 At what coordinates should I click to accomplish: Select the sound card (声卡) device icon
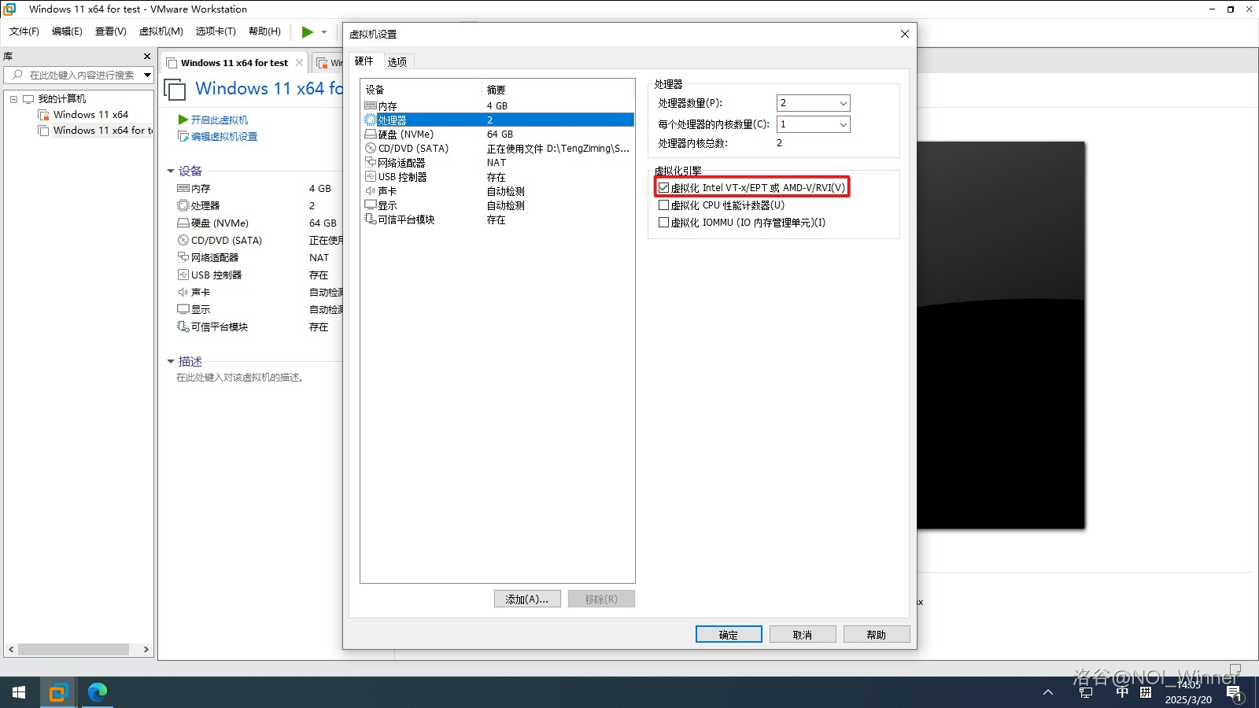pos(371,191)
